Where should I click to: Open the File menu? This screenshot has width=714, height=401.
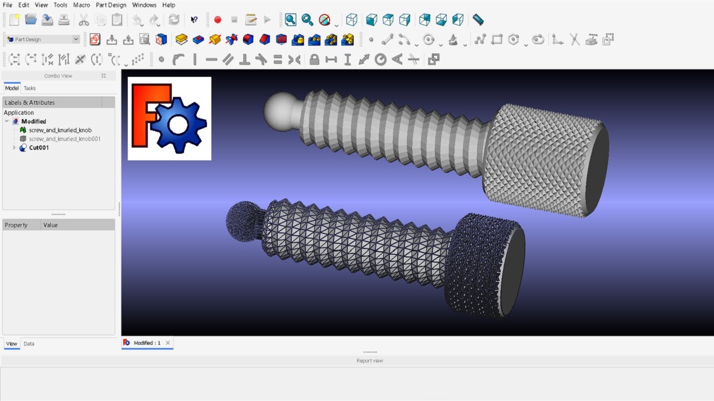8,5
